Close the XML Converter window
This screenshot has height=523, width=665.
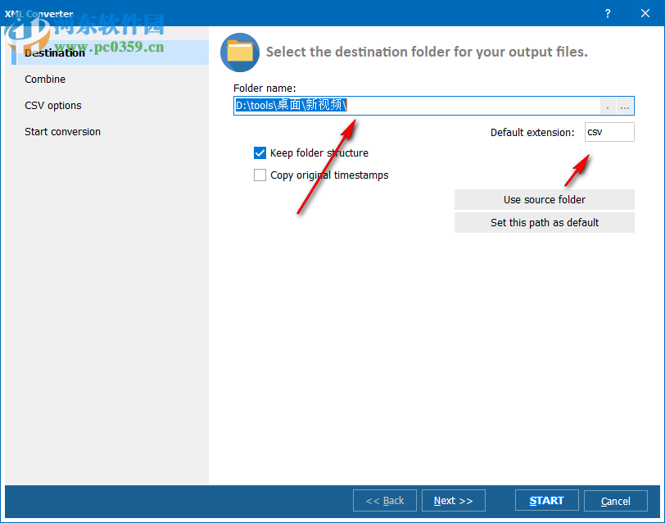pyautogui.click(x=645, y=13)
